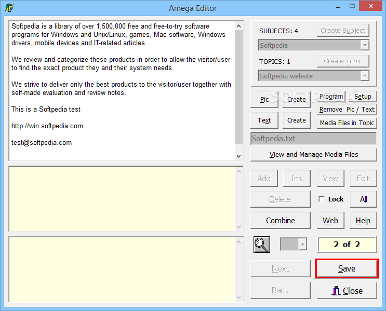Open View and Manage Media Files
The height and width of the screenshot is (311, 386).
(314, 155)
